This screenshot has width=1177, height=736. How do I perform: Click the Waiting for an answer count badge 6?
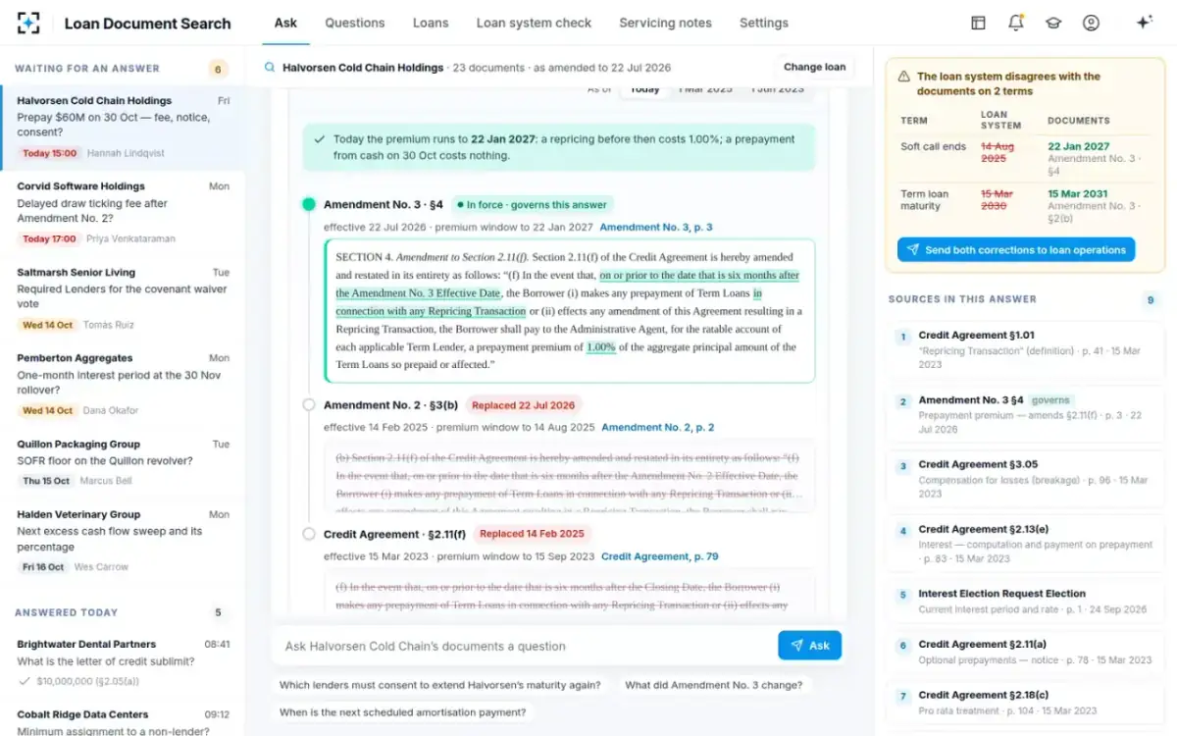click(218, 69)
